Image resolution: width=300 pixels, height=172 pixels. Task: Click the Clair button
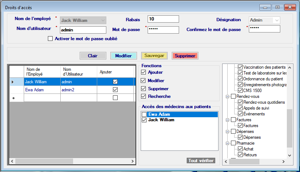pyautogui.click(x=92, y=56)
